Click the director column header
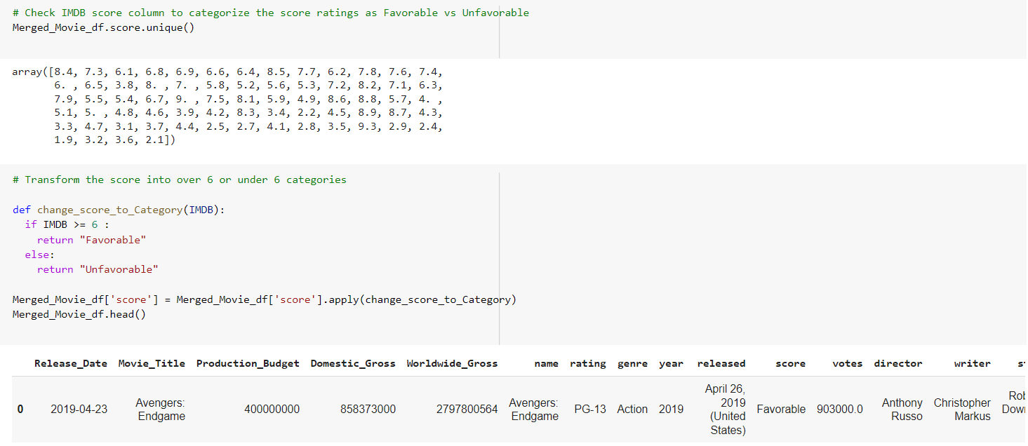This screenshot has height=446, width=1028. (898, 363)
